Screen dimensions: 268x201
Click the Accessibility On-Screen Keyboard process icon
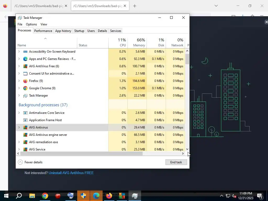coord(25,52)
